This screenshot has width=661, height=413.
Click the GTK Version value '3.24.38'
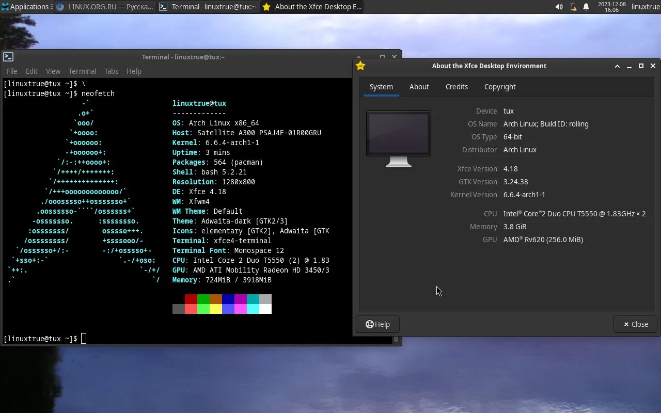click(x=515, y=182)
